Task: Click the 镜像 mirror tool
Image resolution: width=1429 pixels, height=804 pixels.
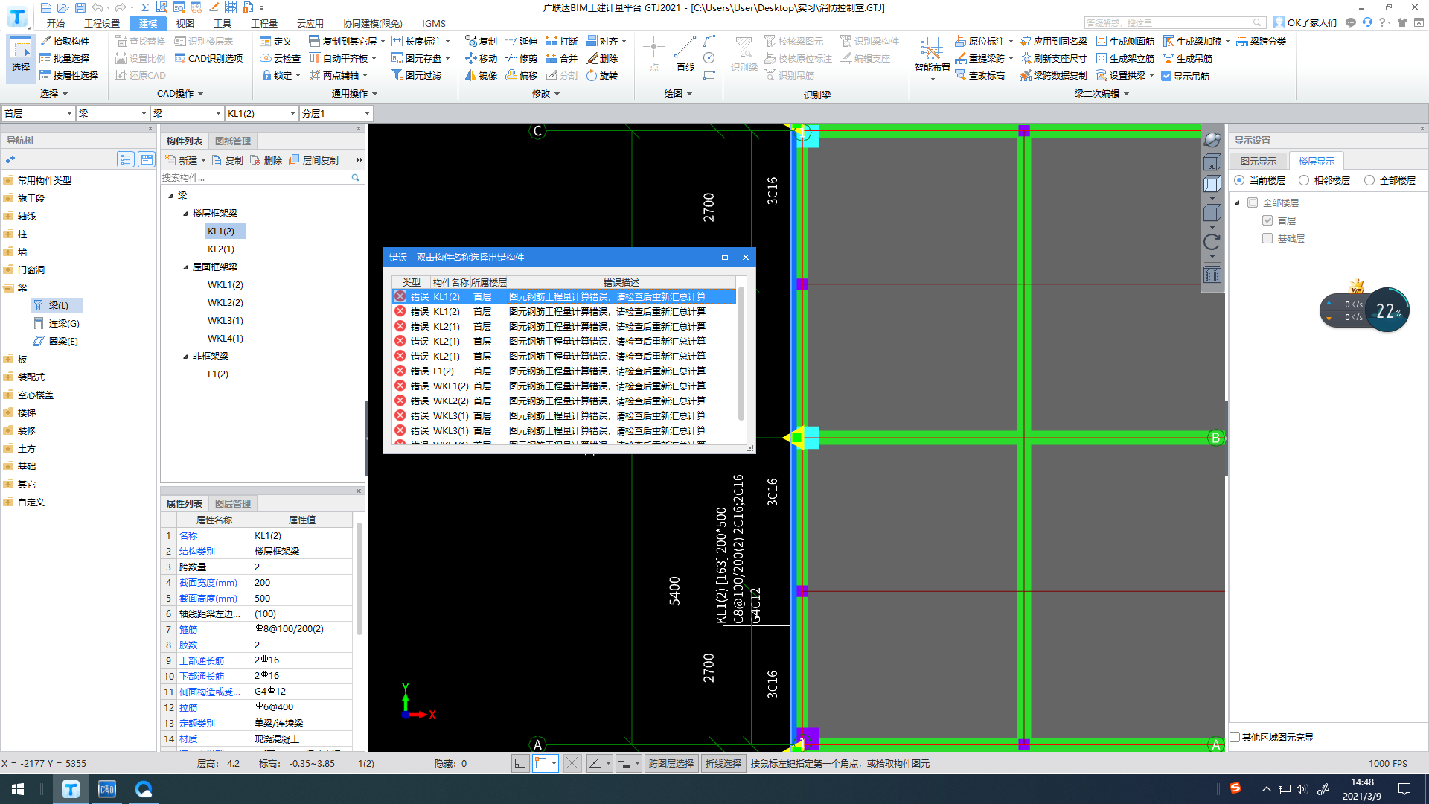Action: (x=481, y=75)
